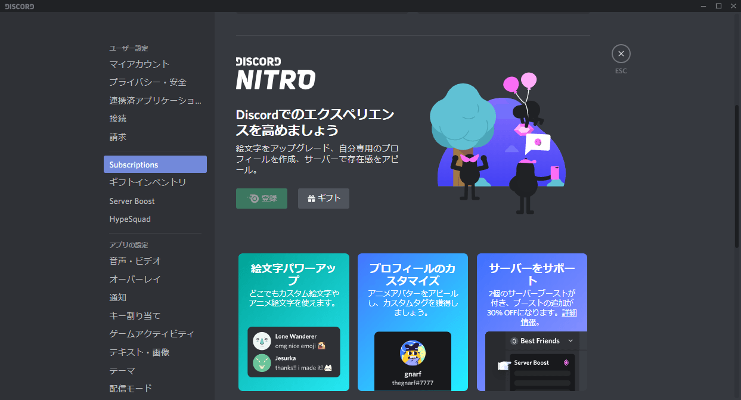Image resolution: width=741 pixels, height=400 pixels.
Task: Click Lone Wanderer's avatar in the emoji card
Action: (262, 341)
